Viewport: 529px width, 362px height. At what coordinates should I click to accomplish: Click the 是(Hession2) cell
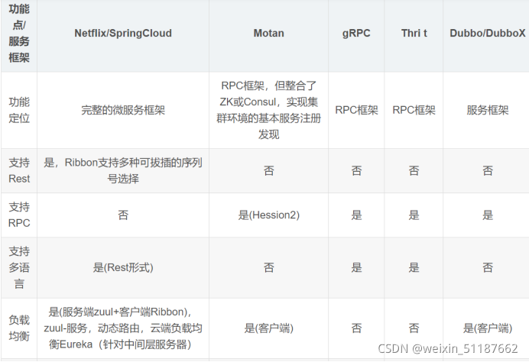coord(268,215)
